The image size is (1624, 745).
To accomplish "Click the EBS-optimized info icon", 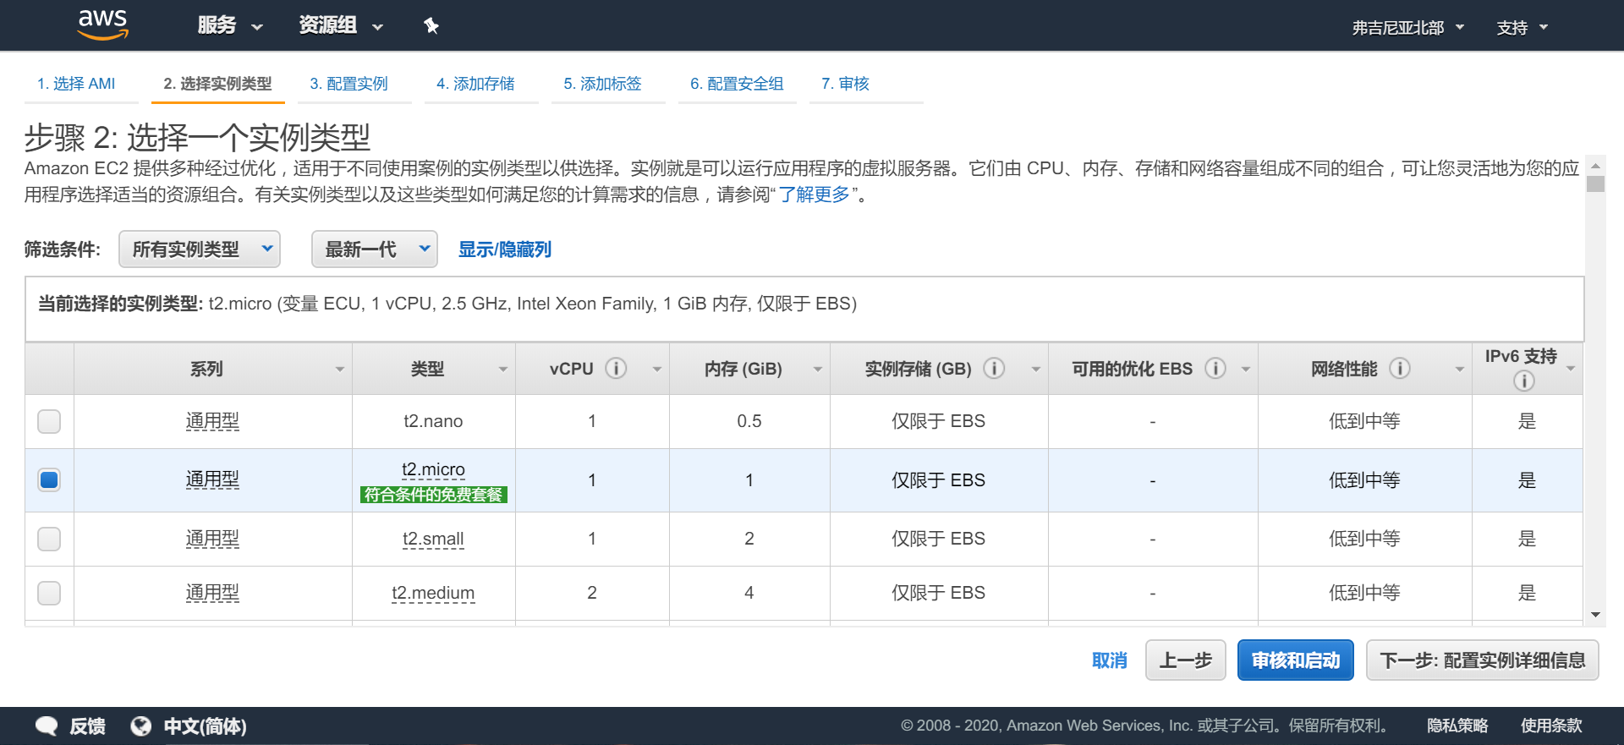I will click(x=1215, y=368).
